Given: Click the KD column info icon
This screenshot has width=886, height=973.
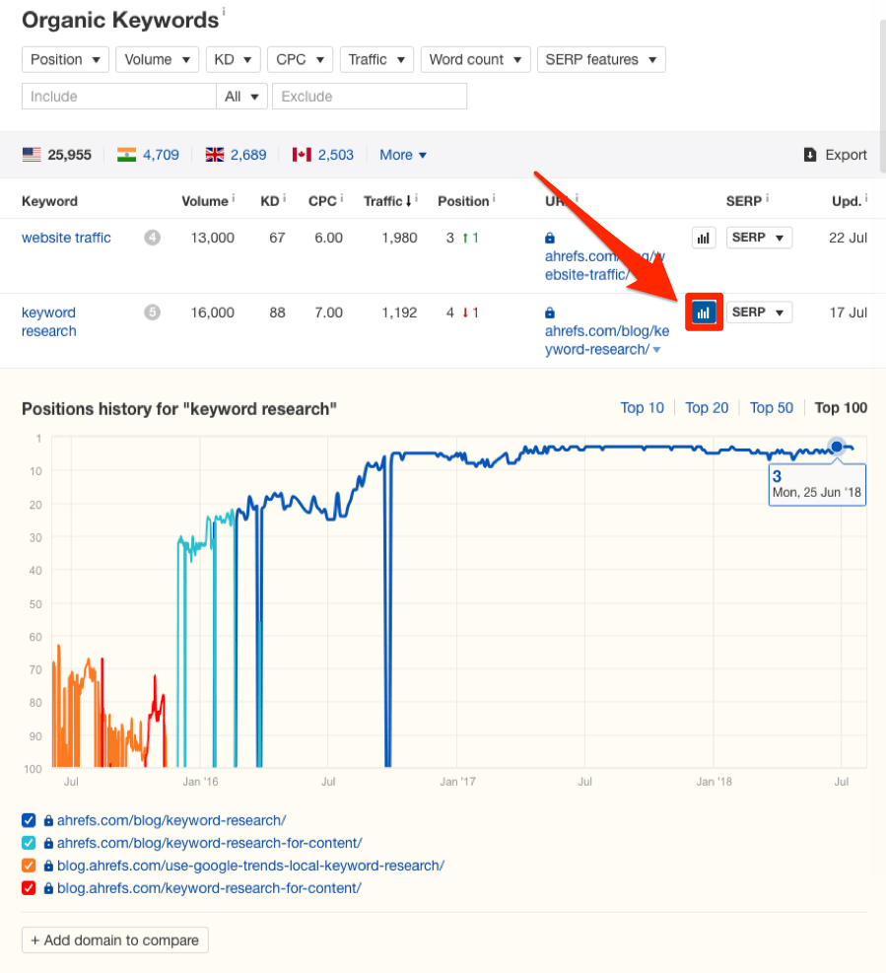Looking at the screenshot, I should pyautogui.click(x=284, y=197).
